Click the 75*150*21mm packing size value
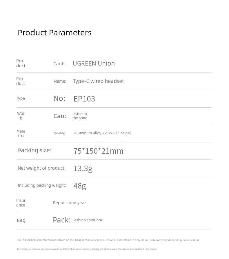Image resolution: width=229 pixels, height=259 pixels. (98, 151)
